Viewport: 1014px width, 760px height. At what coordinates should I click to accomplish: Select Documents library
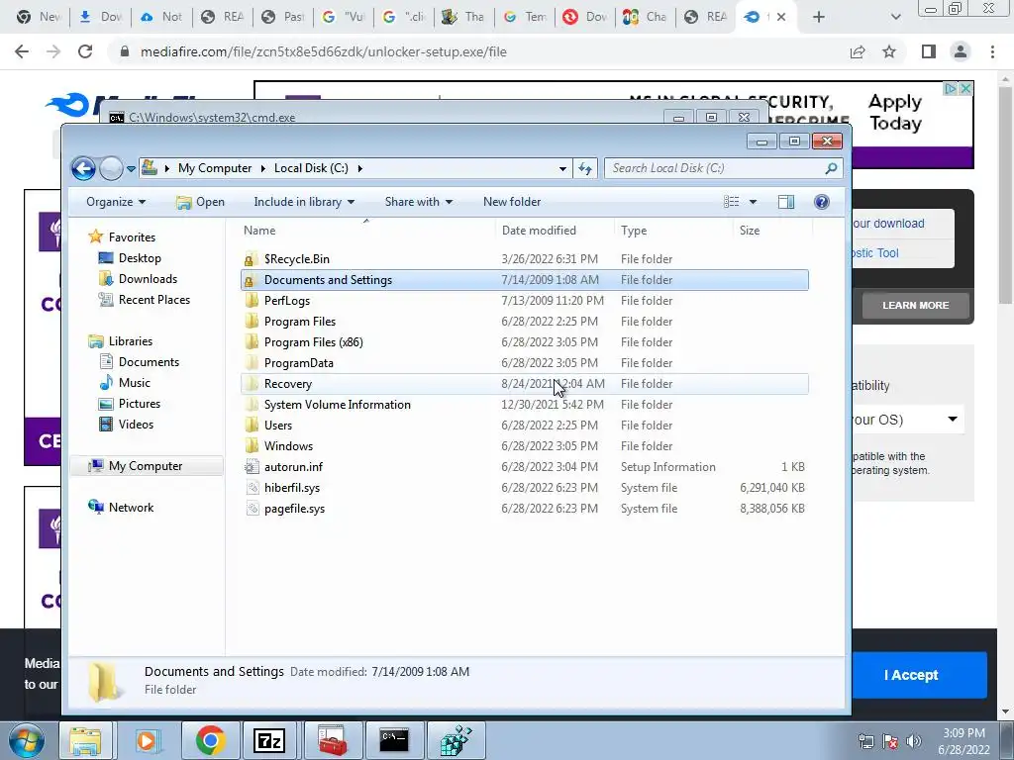[x=149, y=362]
